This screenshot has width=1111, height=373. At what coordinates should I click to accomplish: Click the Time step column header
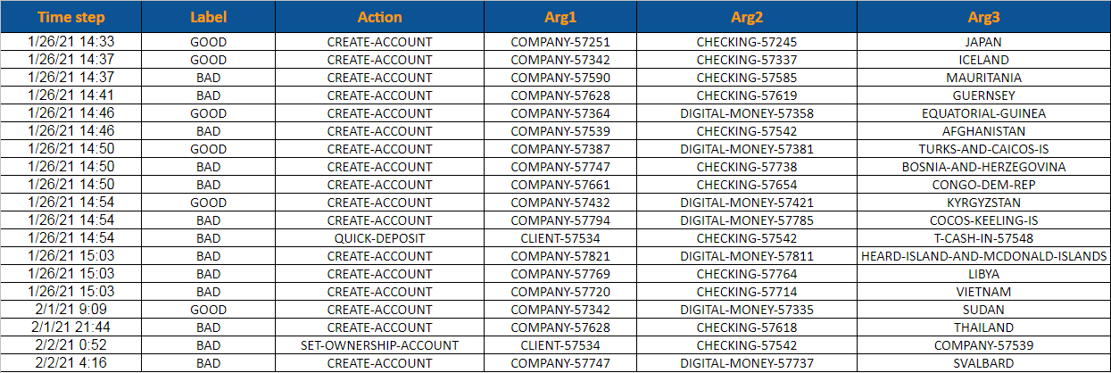pyautogui.click(x=71, y=17)
